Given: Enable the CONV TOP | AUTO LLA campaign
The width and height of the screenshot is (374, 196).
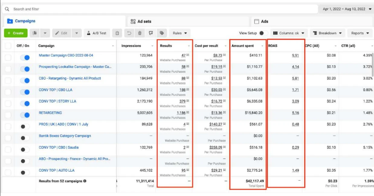Looking at the screenshot, I should [x=25, y=173].
